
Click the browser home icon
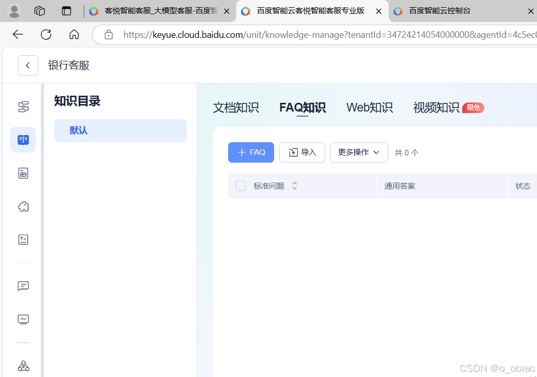click(74, 34)
